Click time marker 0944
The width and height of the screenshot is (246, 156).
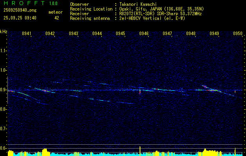(x=97, y=33)
